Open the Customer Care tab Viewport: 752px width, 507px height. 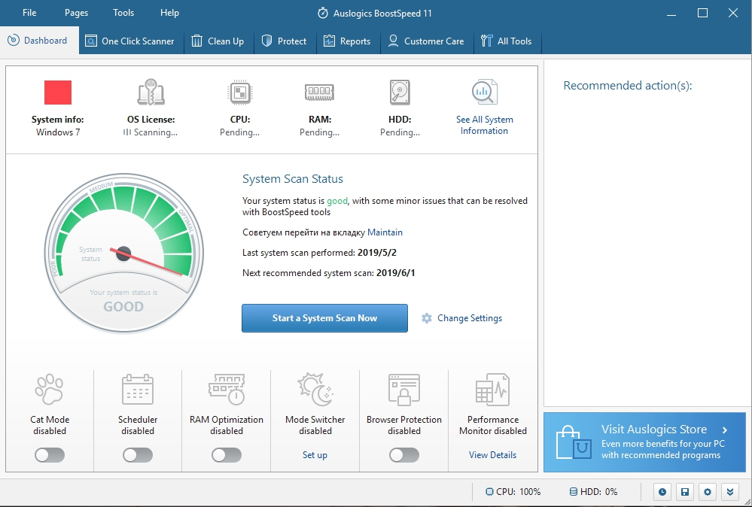pos(427,41)
